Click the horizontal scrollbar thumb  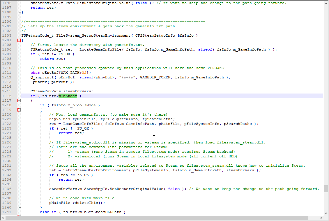(157, 218)
